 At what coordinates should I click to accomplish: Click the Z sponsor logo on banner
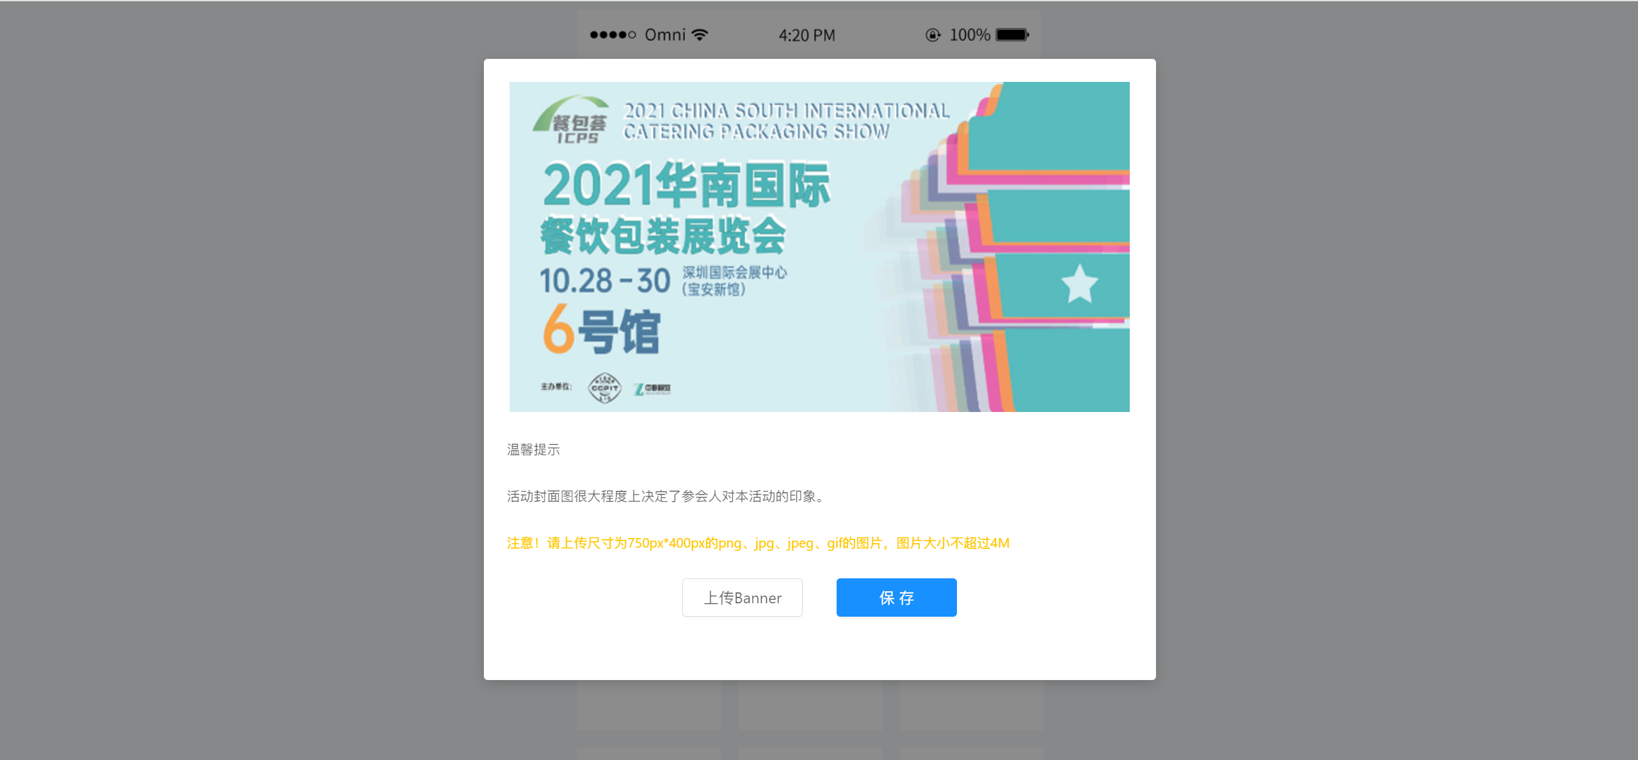pos(652,389)
